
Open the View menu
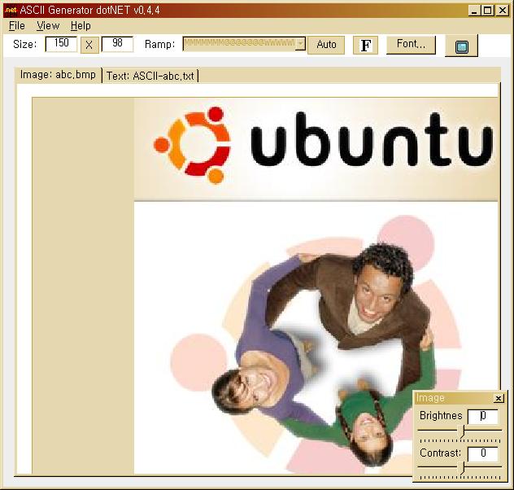tap(48, 25)
